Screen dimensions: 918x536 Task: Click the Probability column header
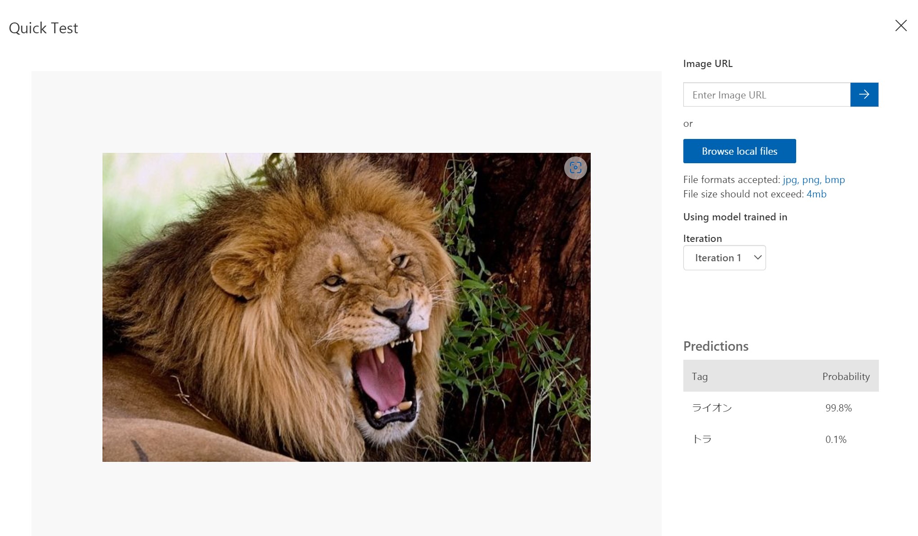[846, 376]
